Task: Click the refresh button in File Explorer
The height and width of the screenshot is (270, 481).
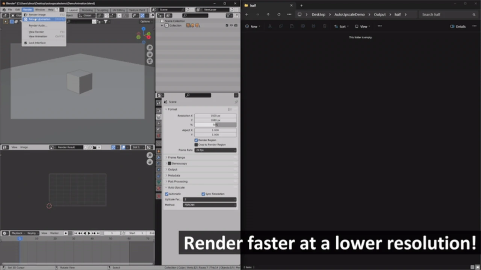Action: tap(278, 15)
